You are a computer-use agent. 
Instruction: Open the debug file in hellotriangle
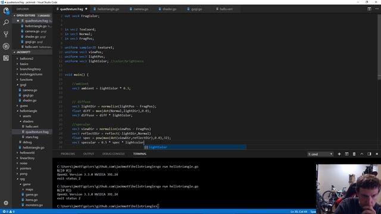[27, 143]
